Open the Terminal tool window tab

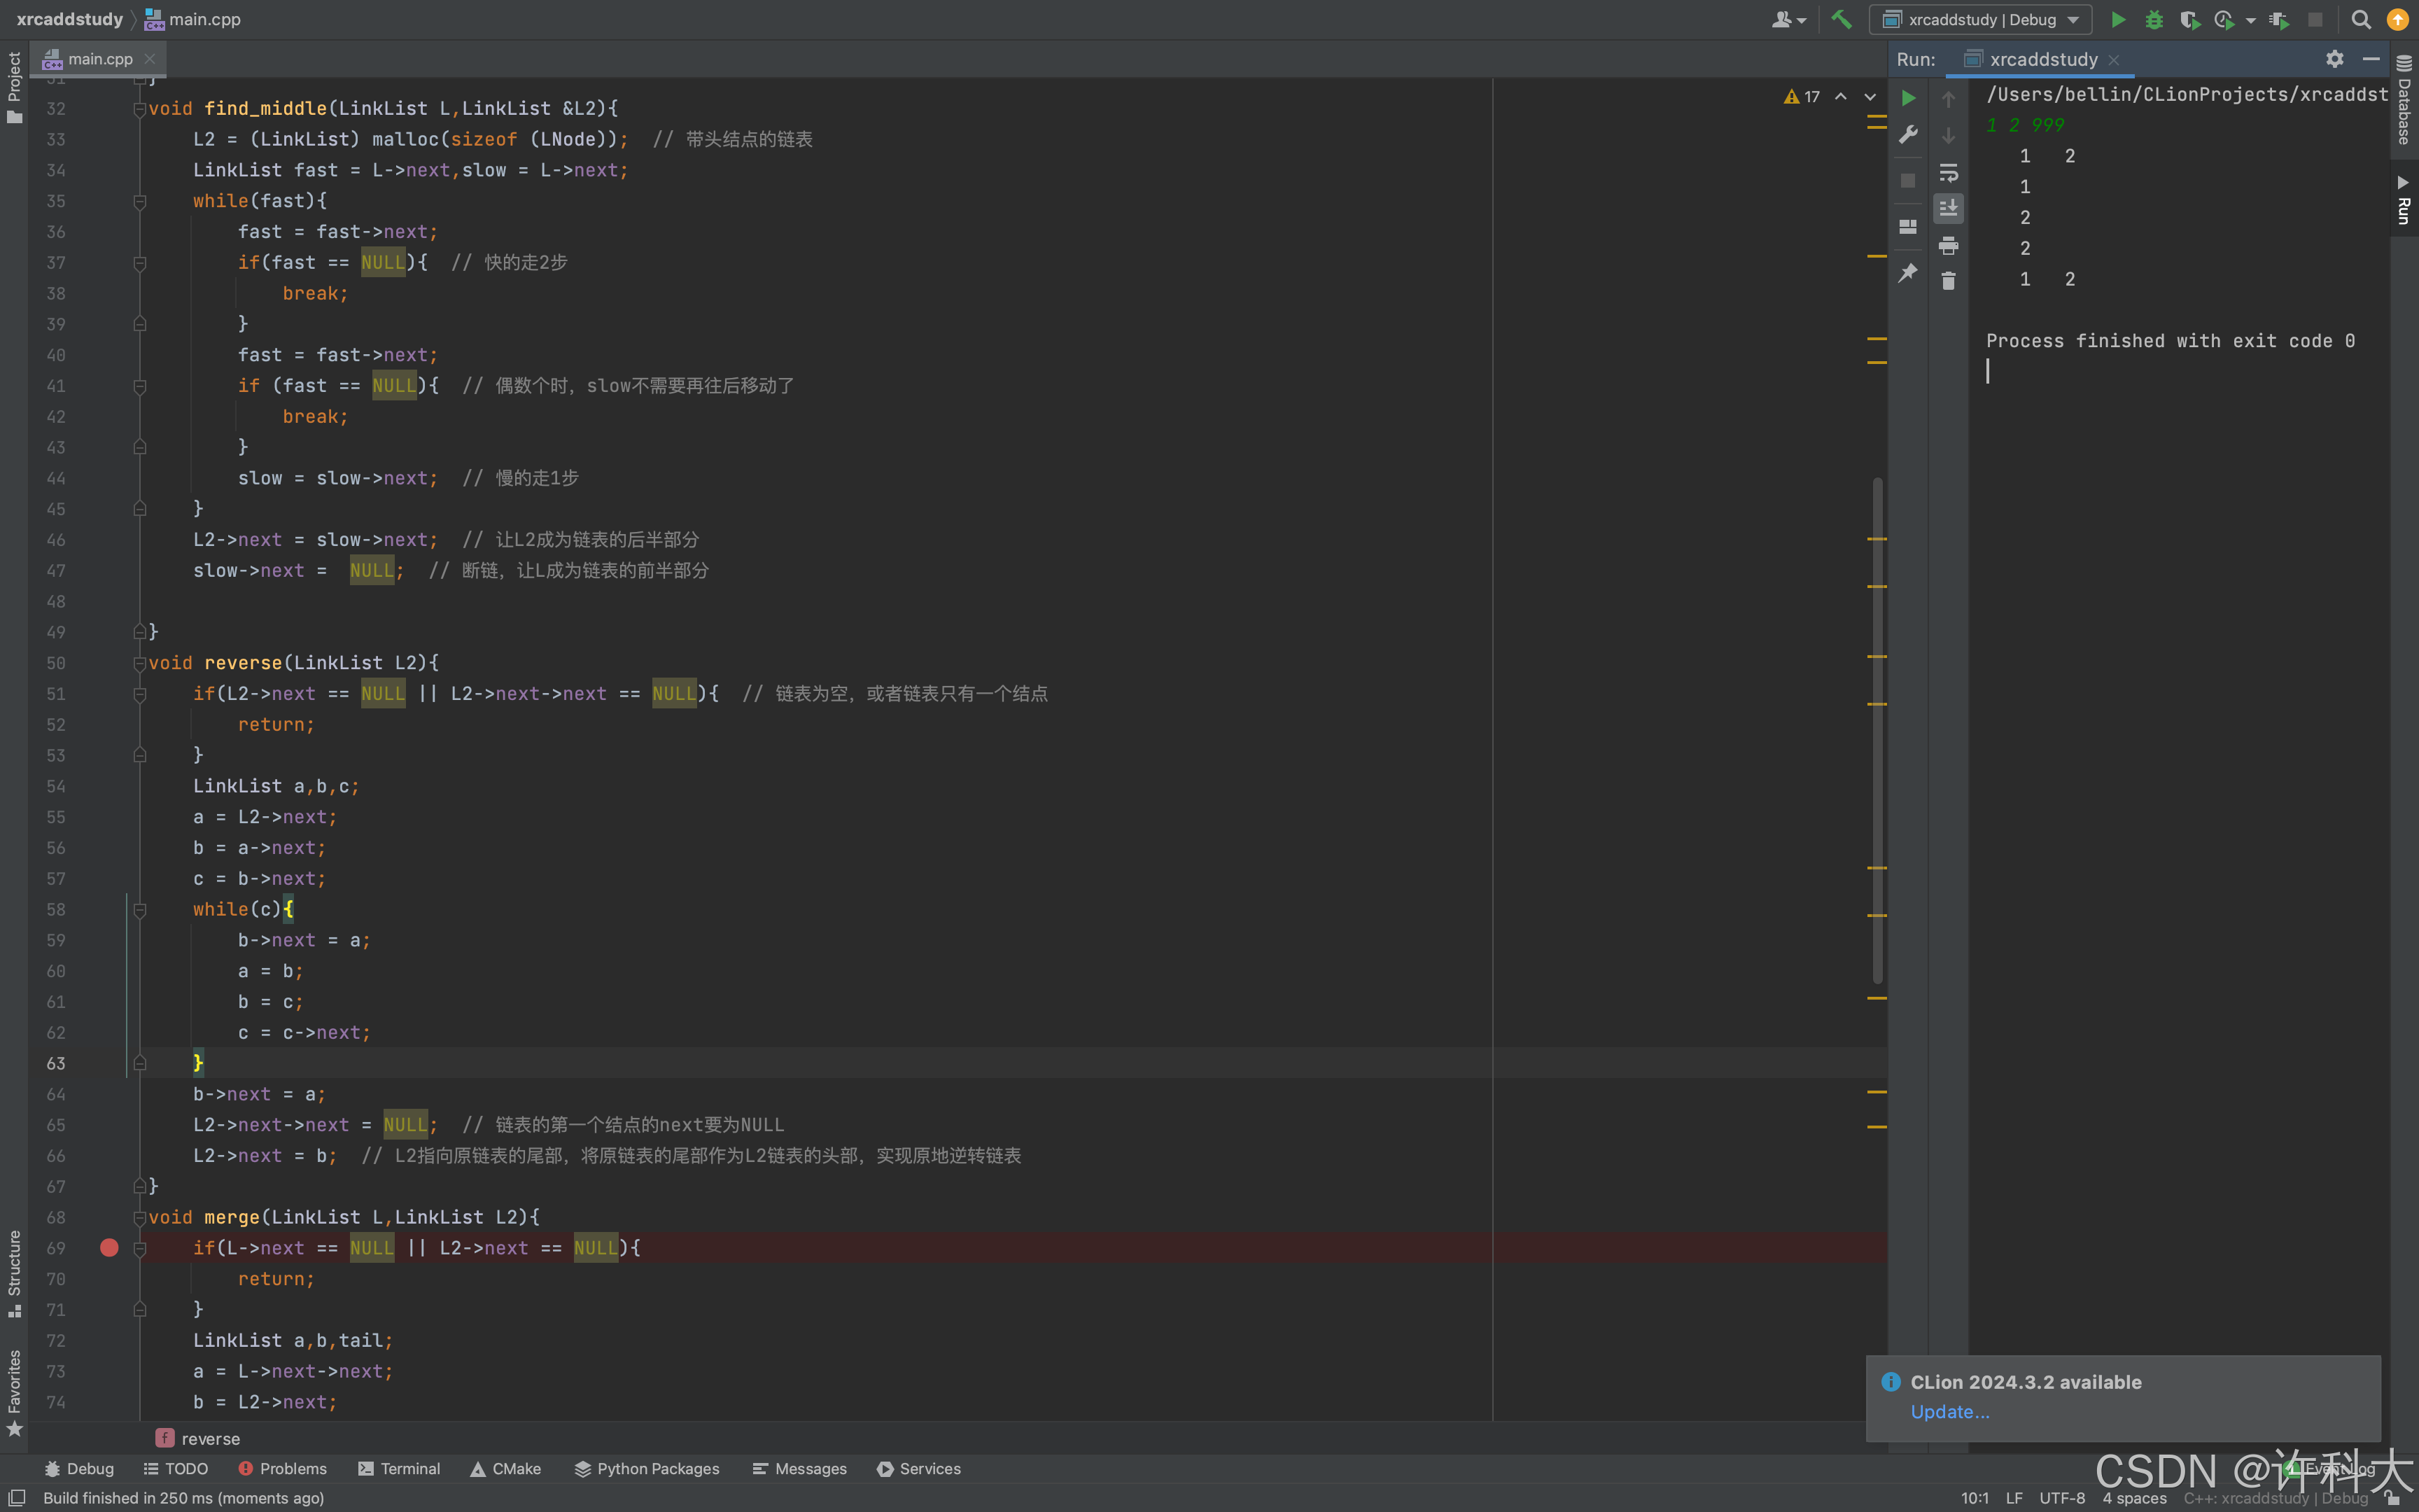(399, 1468)
